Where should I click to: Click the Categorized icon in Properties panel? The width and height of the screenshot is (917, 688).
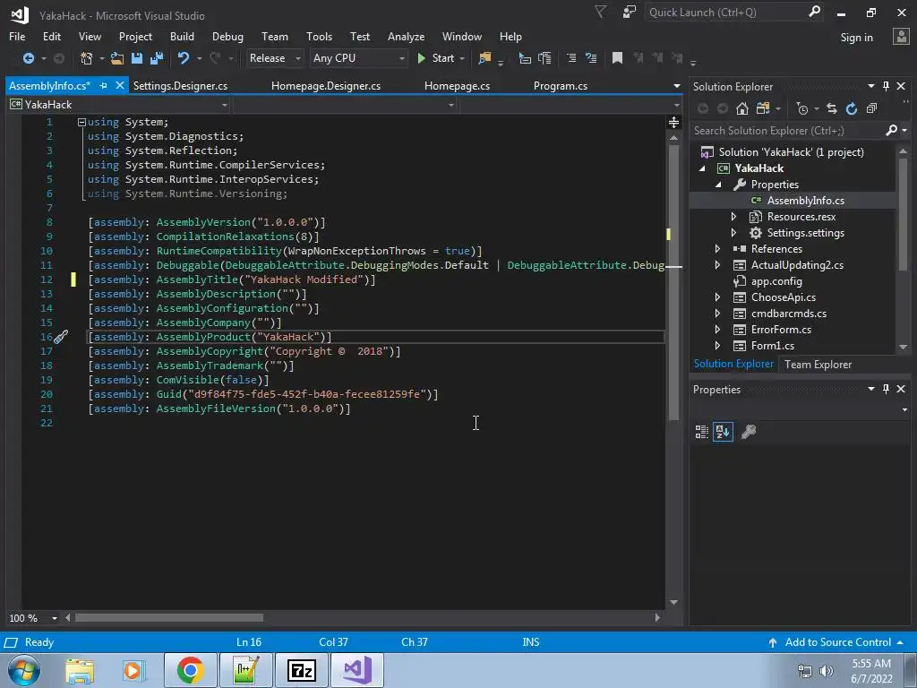click(702, 432)
